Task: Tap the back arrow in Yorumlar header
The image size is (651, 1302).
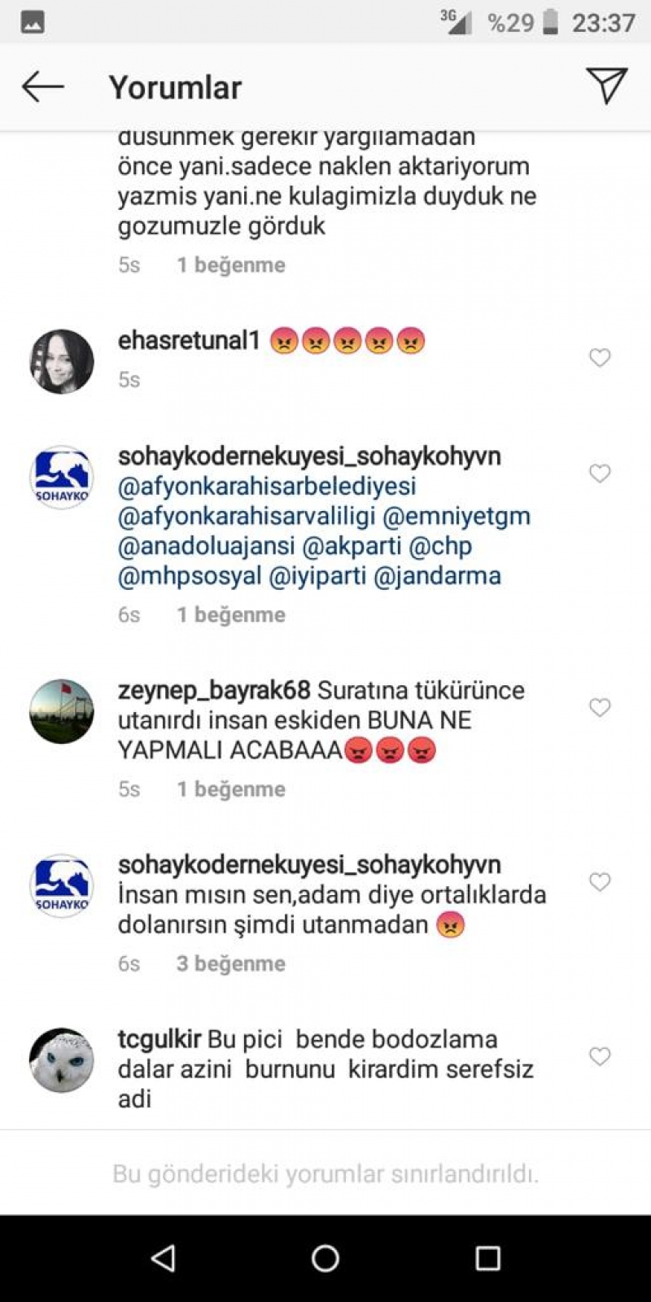Action: [42, 87]
